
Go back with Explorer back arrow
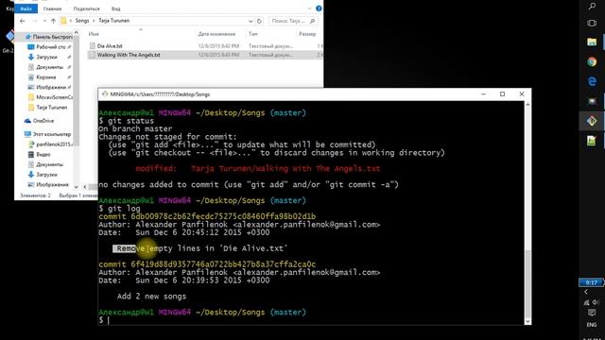23,21
